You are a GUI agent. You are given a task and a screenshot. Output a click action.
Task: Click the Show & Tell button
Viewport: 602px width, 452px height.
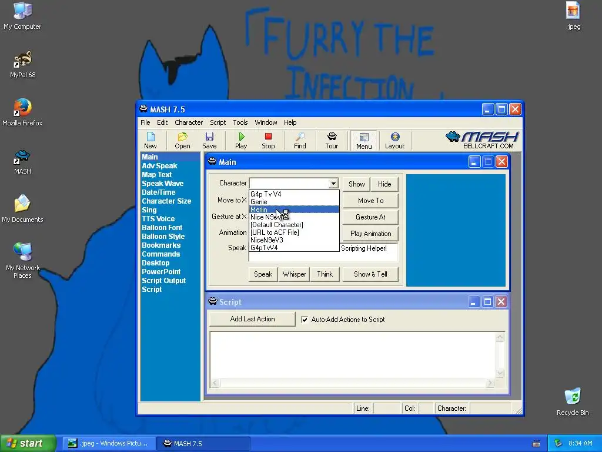370,274
